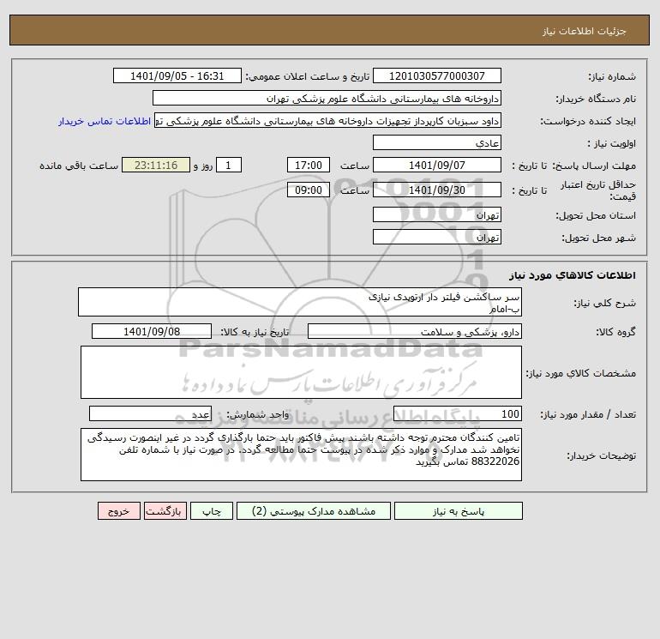Click the خروج exit button
Image resolution: width=660 pixels, height=639 pixels.
pyautogui.click(x=118, y=510)
